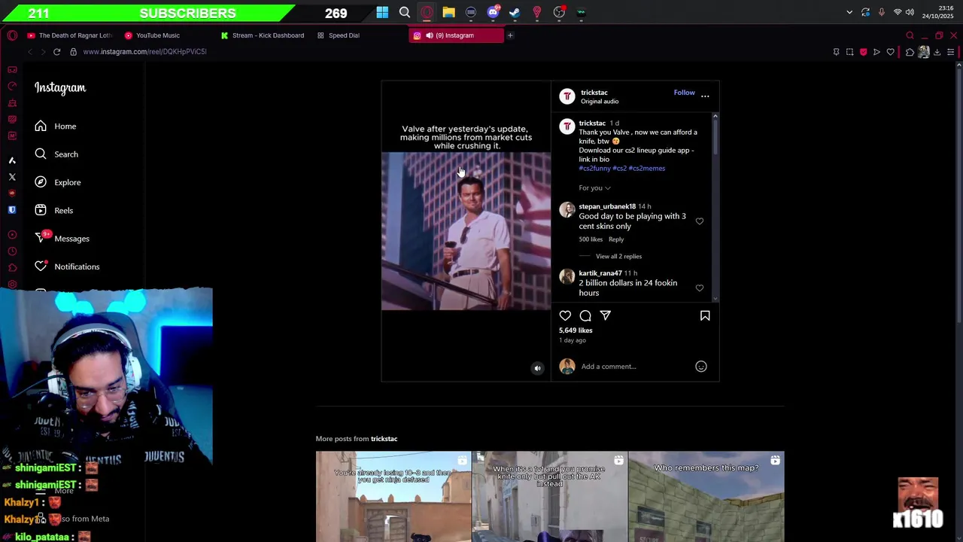Image resolution: width=963 pixels, height=542 pixels.
Task: Like kartik_rana47's comment
Action: 700,288
